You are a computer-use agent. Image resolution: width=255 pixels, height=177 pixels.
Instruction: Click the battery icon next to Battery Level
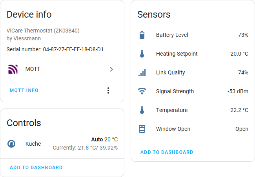coord(142,35)
